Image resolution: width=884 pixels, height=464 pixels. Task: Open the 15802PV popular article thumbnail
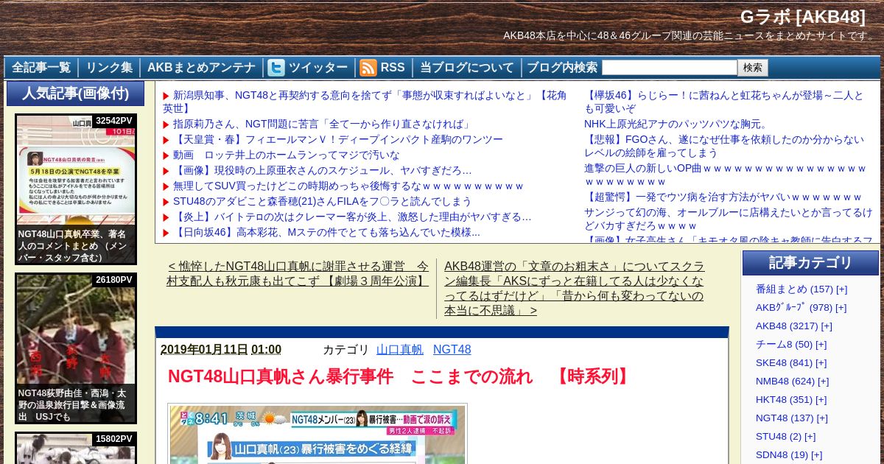76,448
